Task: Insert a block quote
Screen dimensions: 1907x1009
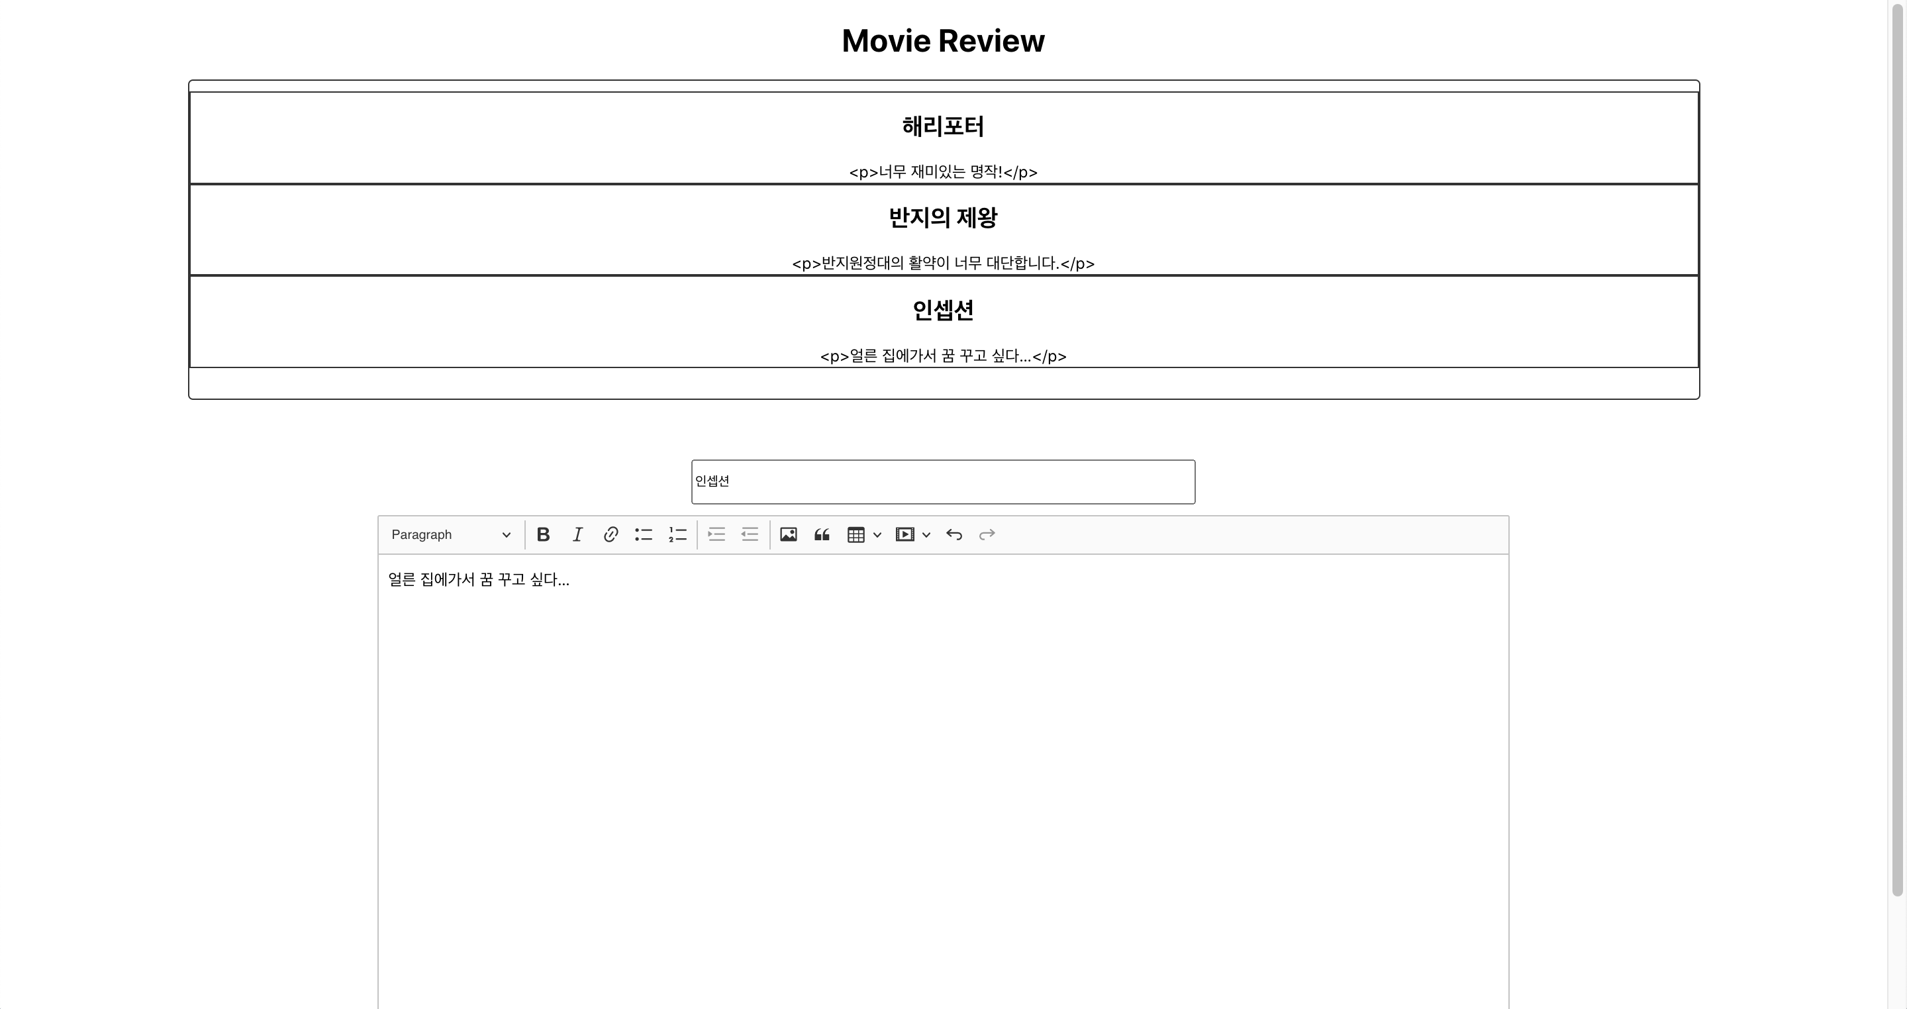Action: (822, 534)
